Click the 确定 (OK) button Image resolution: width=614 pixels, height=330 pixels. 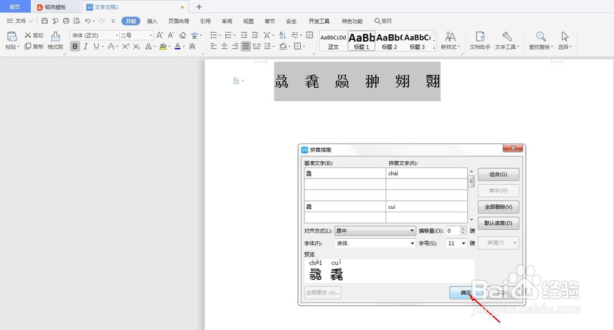(465, 293)
